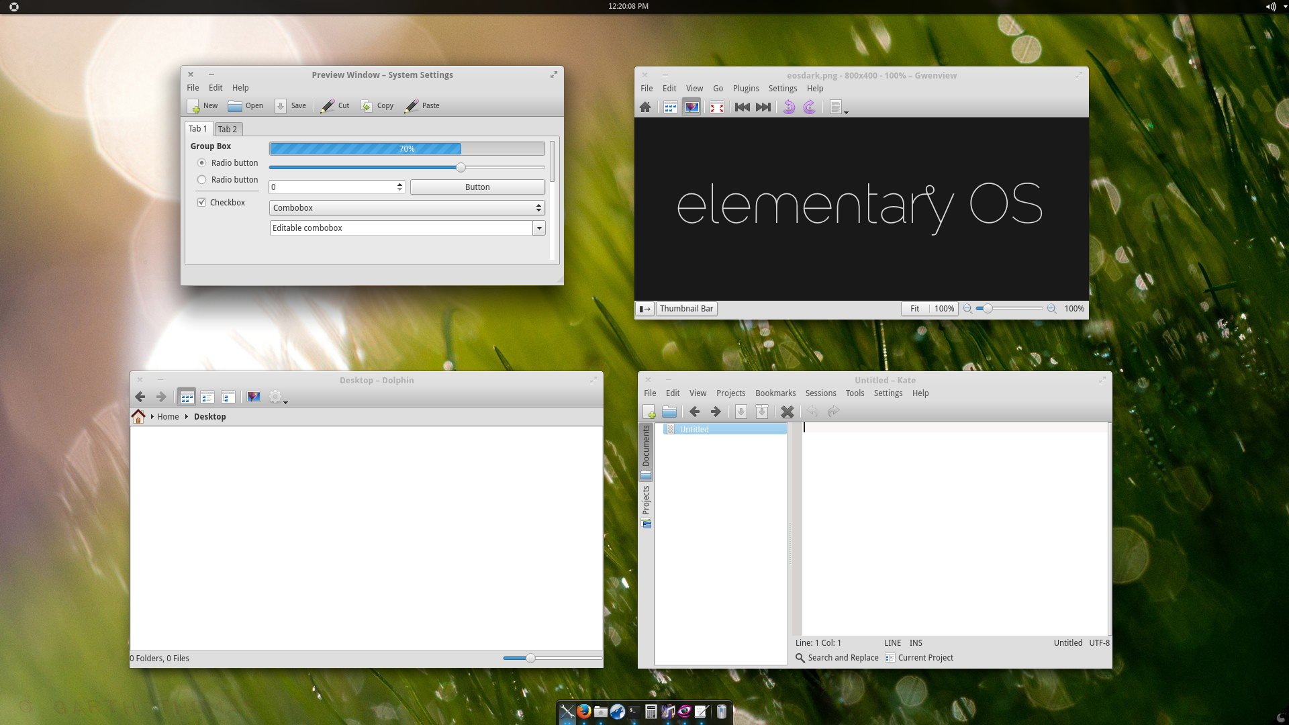Switch Dolphin to Compact view

tap(207, 397)
